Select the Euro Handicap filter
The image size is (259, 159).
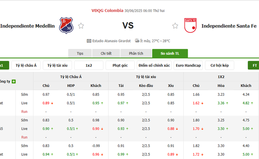pos(188,66)
